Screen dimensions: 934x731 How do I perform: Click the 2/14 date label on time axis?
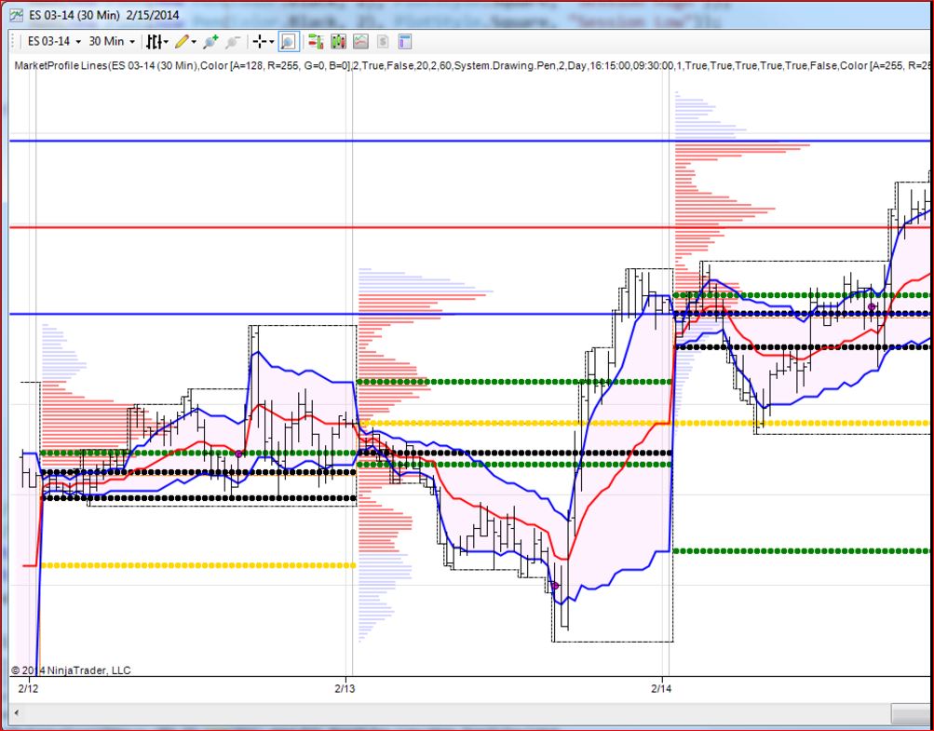(660, 689)
